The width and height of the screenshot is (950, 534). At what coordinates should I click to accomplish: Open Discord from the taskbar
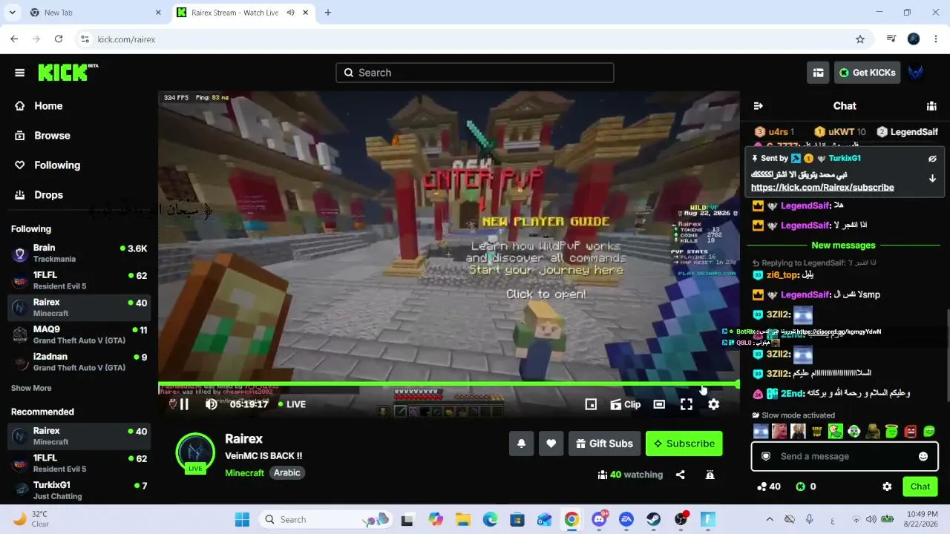coord(599,519)
